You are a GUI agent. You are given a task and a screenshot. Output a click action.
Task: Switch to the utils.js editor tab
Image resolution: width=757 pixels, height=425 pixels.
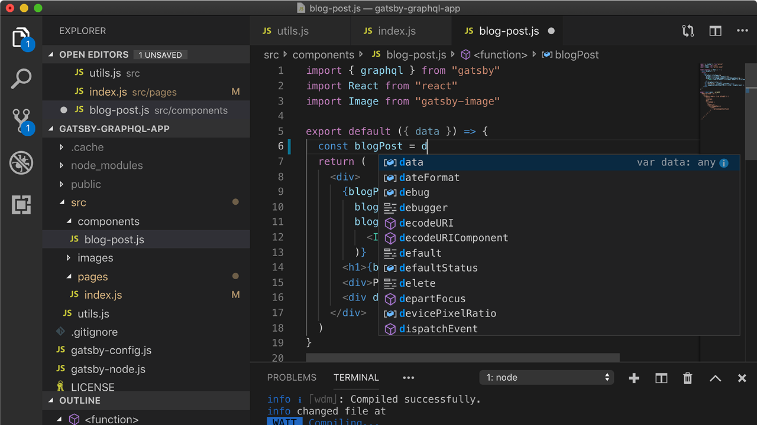(293, 31)
